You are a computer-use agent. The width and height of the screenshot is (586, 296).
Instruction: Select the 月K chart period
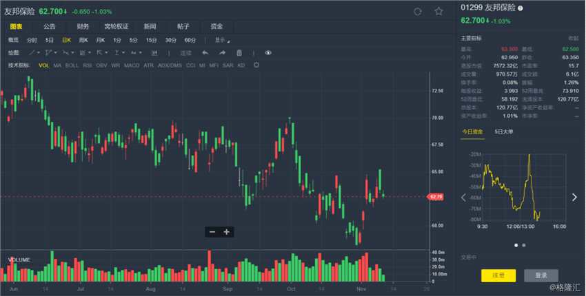pyautogui.click(x=101, y=41)
